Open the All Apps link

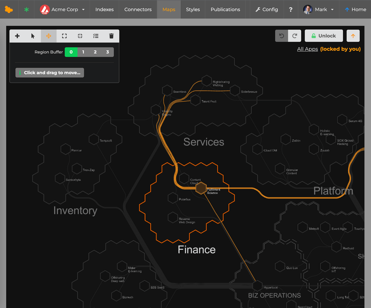click(x=307, y=49)
